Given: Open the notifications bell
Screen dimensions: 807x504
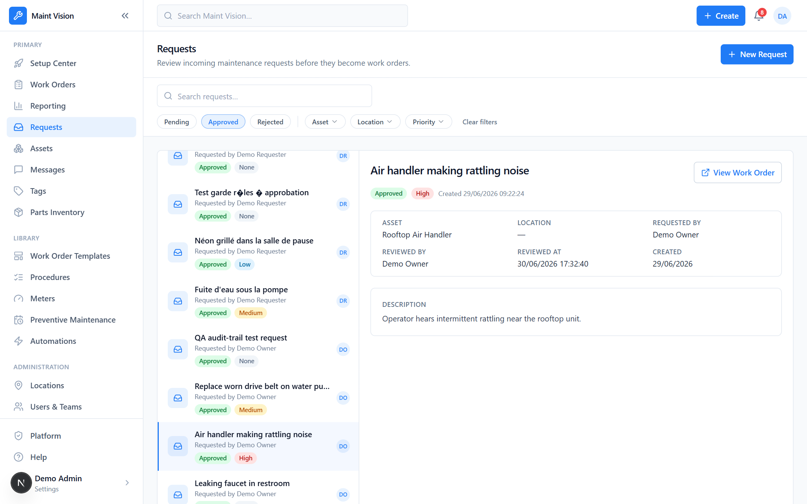Looking at the screenshot, I should [x=759, y=16].
